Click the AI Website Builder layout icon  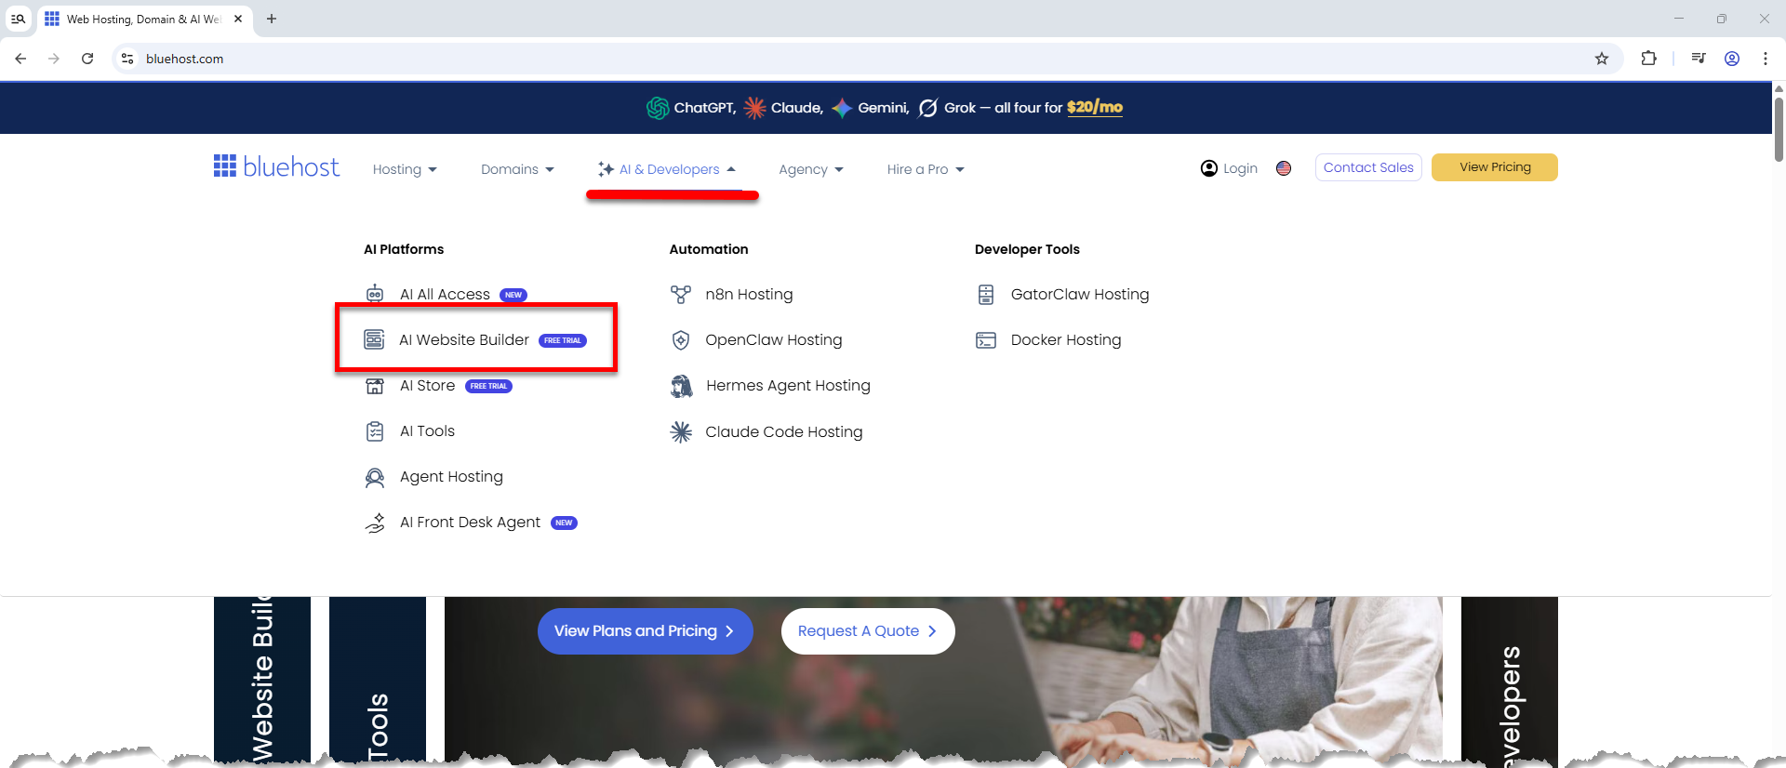[374, 339]
